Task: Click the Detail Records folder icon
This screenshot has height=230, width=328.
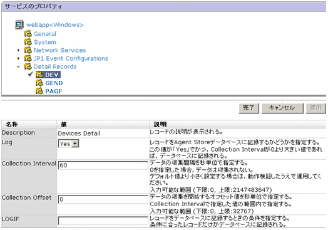Action: 28,66
